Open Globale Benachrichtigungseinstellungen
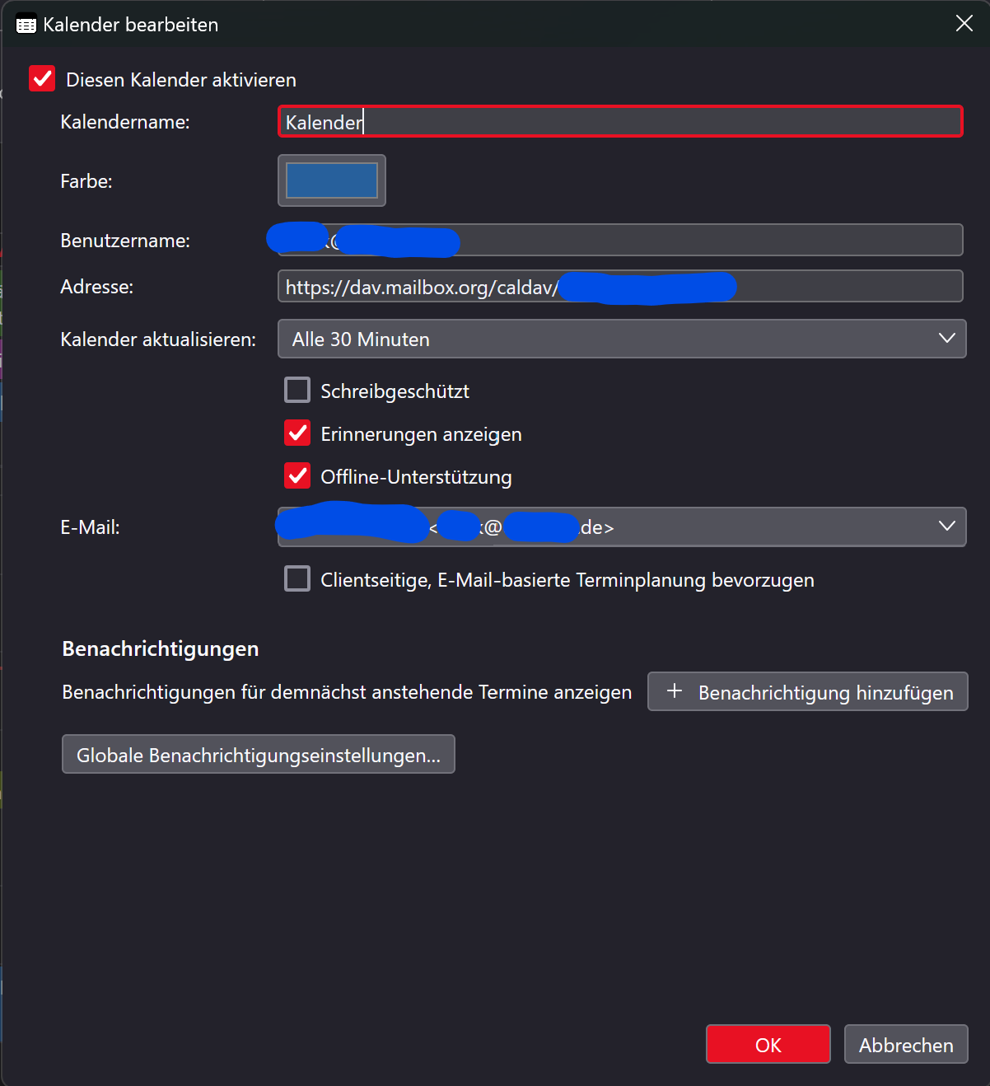This screenshot has width=990, height=1086. [259, 754]
